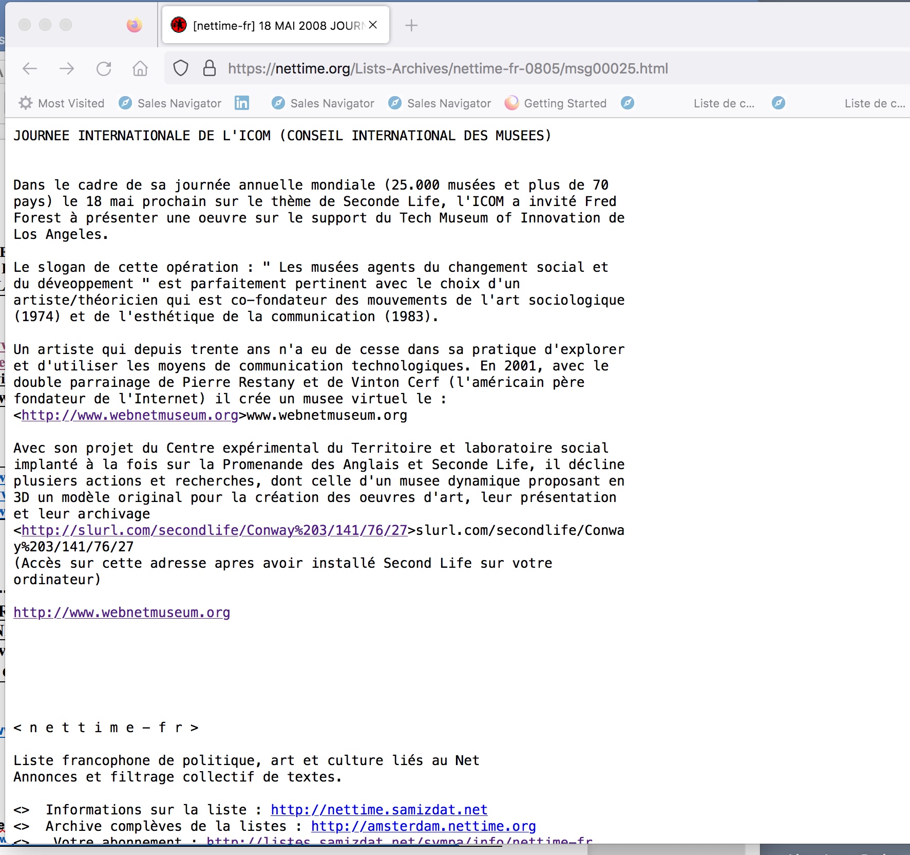The height and width of the screenshot is (855, 910).
Task: Open Most Visited bookmarks folder
Action: (x=62, y=103)
